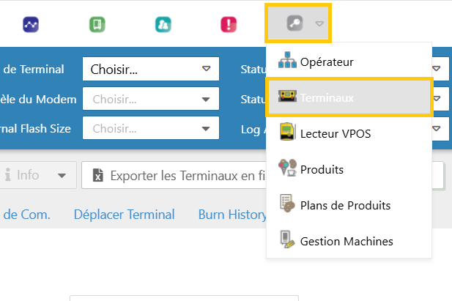452x301 pixels.
Task: Click the arrow beside the key icon
Action: pyautogui.click(x=319, y=23)
